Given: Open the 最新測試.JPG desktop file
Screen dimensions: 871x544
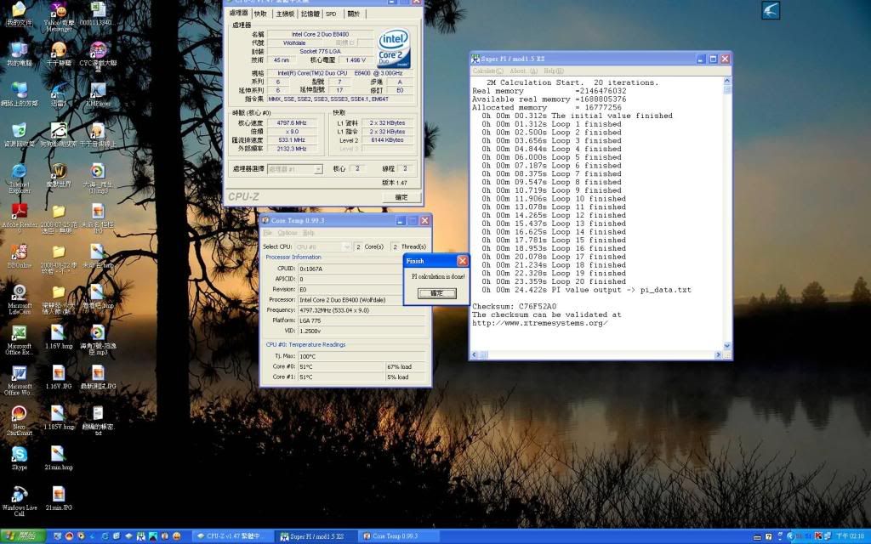Looking at the screenshot, I should (98, 376).
